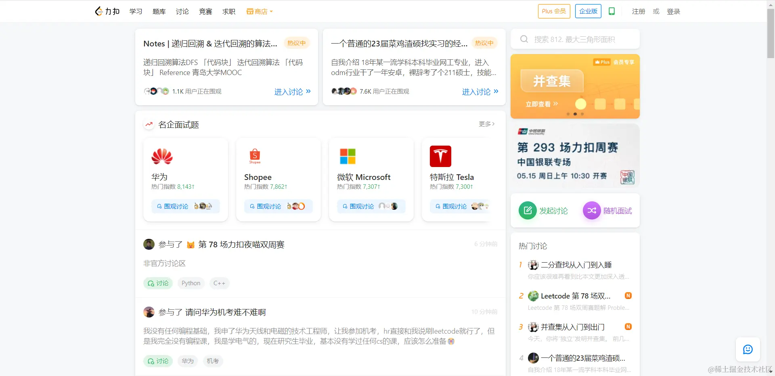
Task: Open the Tesla logo icon
Action: (440, 156)
